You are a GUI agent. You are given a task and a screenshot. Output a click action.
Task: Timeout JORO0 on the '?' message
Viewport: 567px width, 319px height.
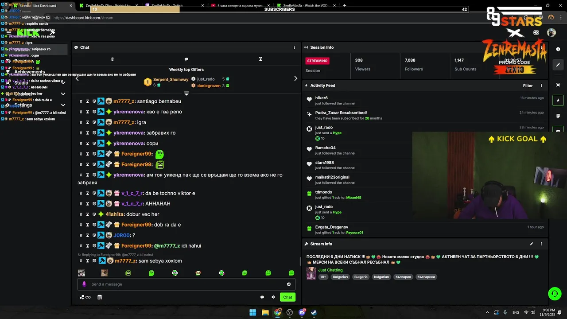point(88,235)
